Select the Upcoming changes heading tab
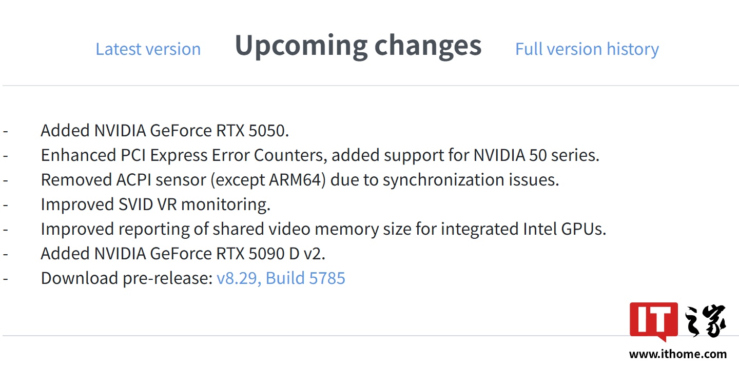 358,46
